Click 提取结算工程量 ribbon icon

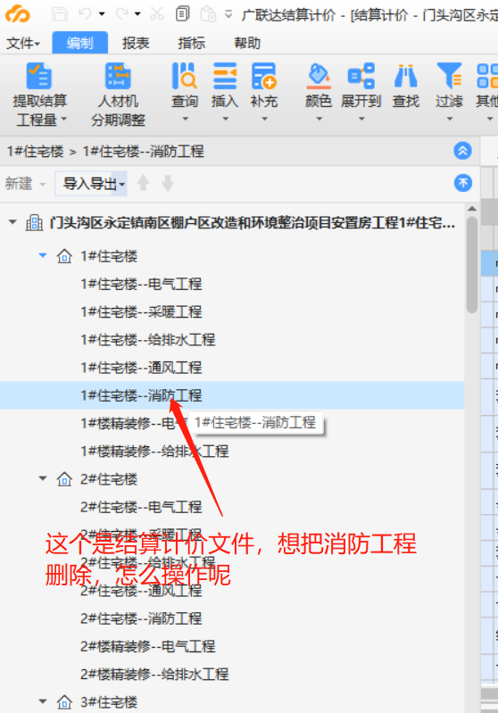click(x=39, y=76)
